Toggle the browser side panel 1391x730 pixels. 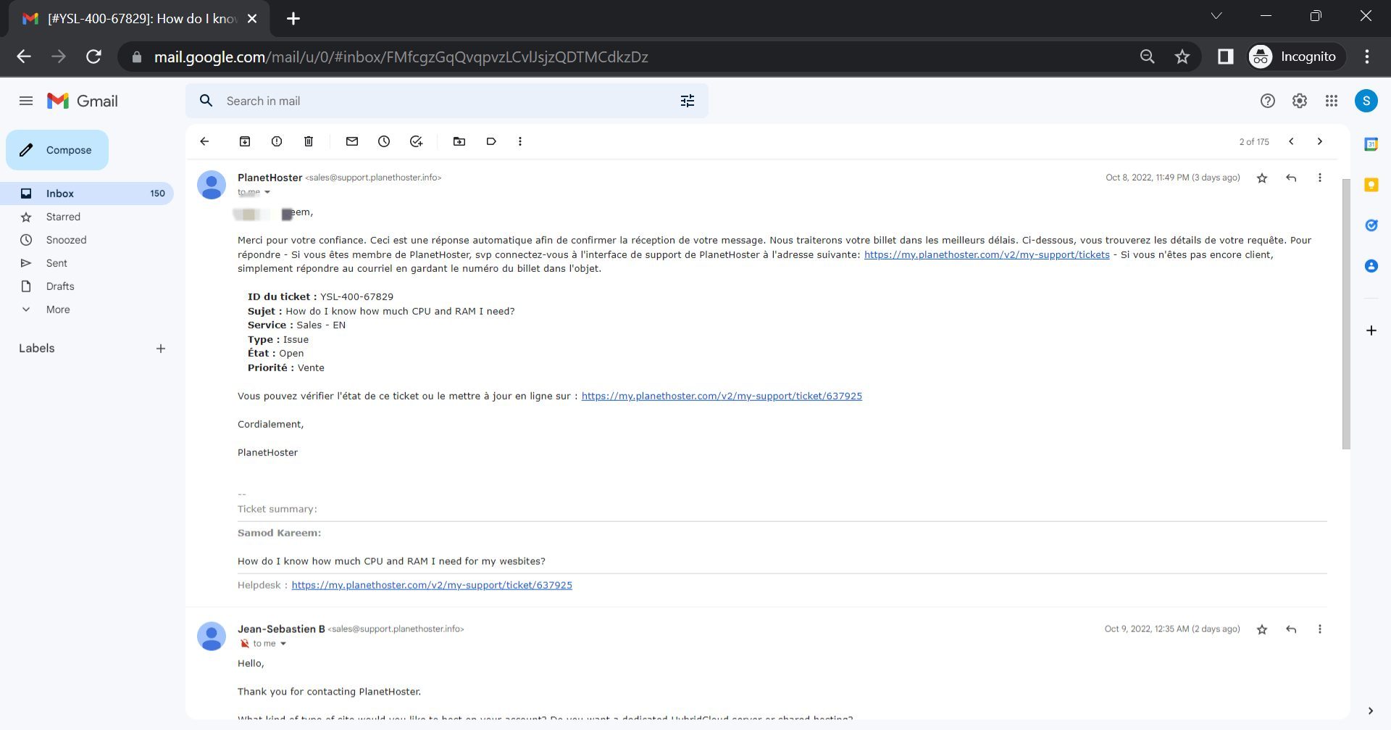pyautogui.click(x=1225, y=57)
